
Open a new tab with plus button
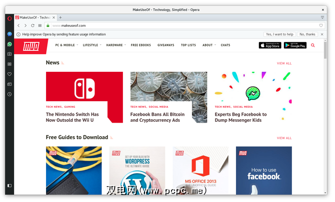(x=60, y=17)
